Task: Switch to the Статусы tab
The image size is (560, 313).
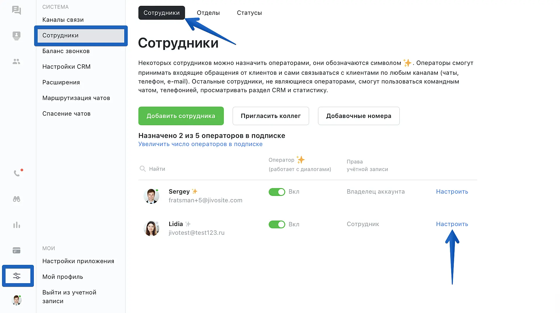Action: coord(249,13)
